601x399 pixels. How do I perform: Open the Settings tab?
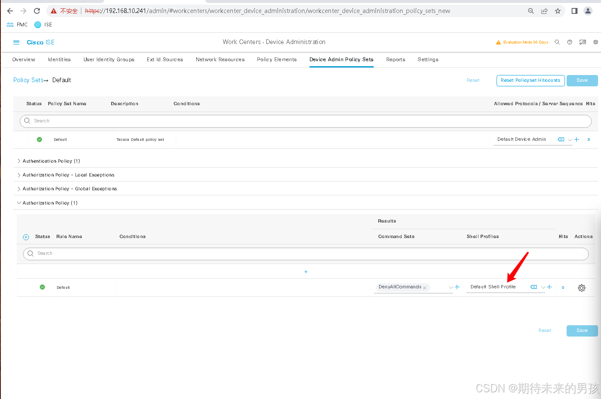428,60
